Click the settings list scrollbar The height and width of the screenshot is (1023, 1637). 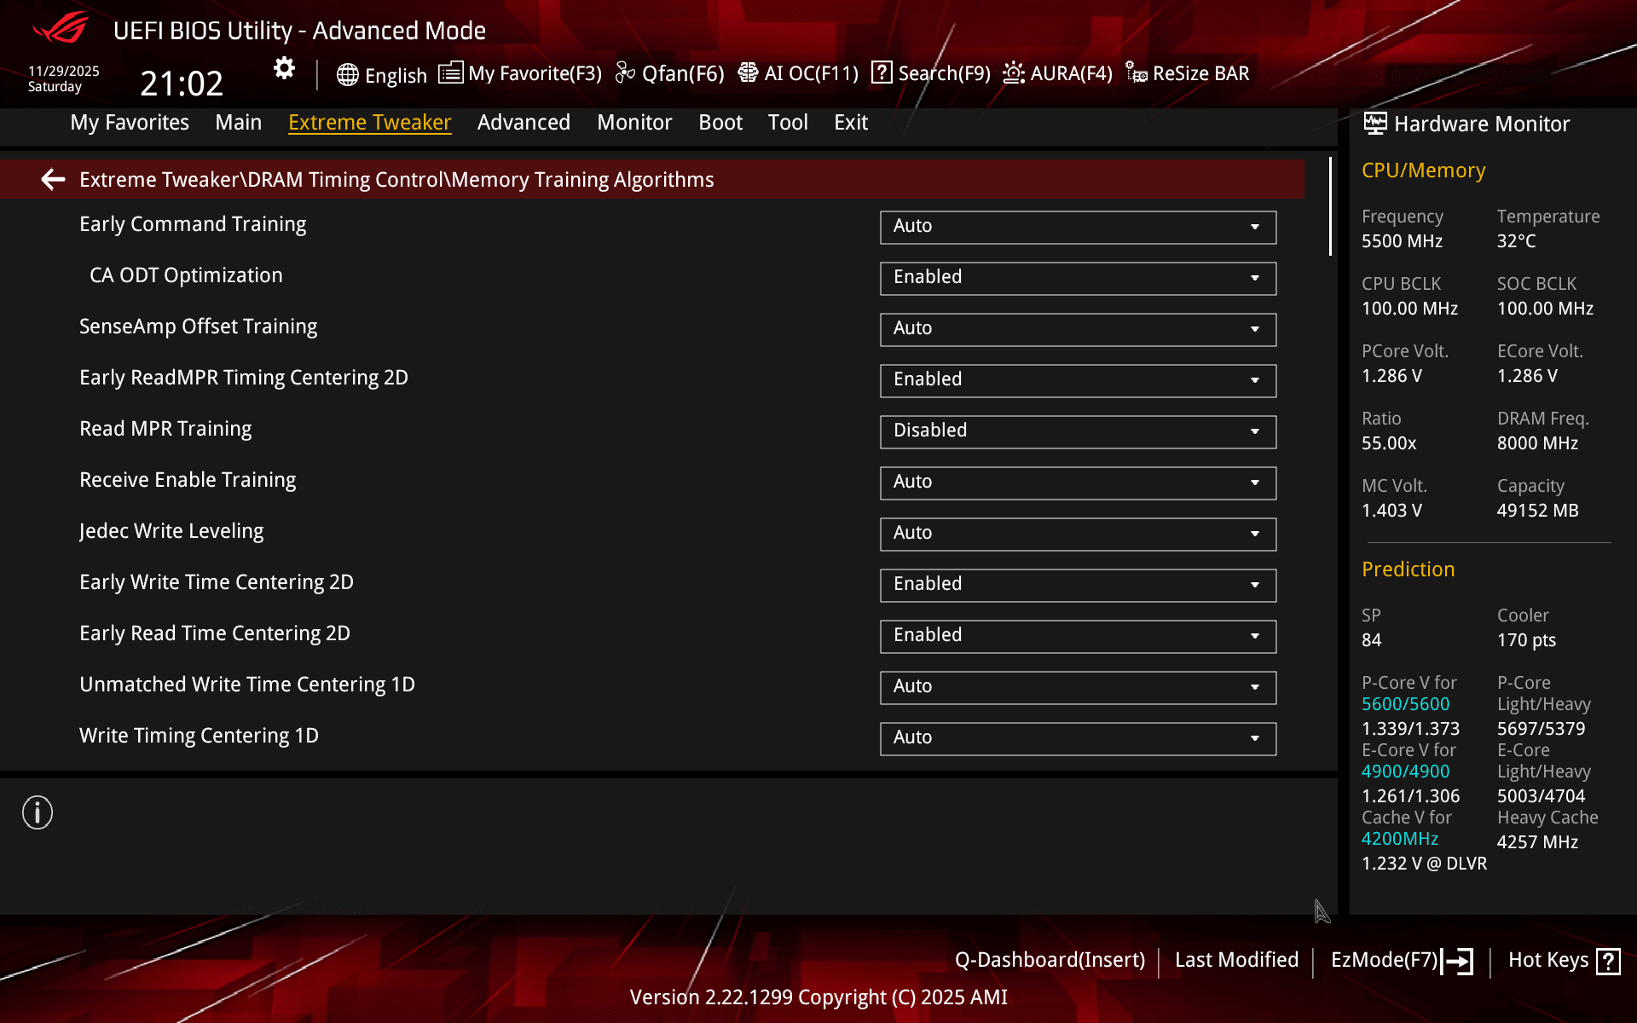[x=1330, y=206]
